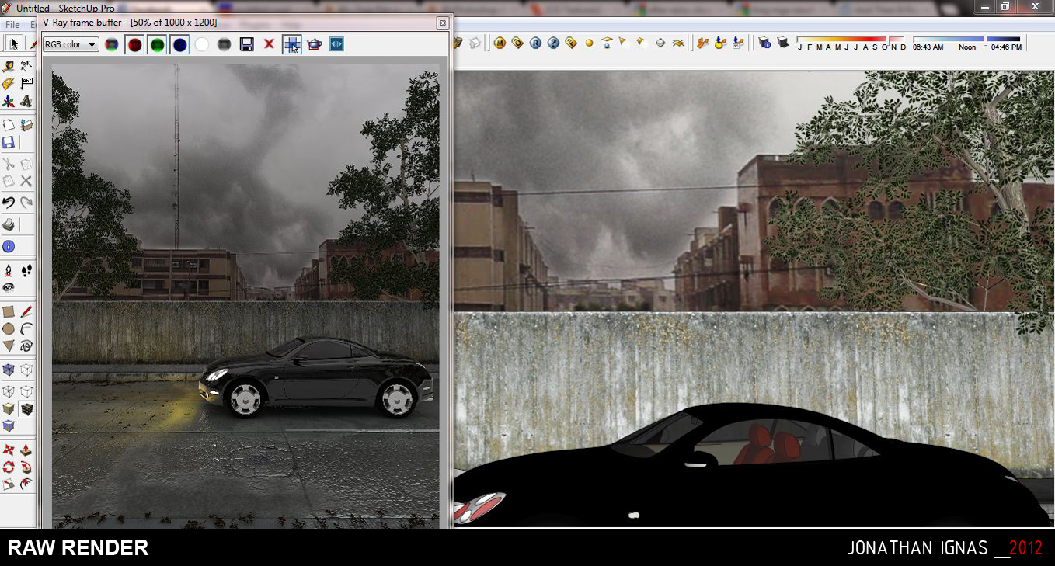Open shadow settings dialog from toolbar
1055x566 pixels.
coord(764,43)
